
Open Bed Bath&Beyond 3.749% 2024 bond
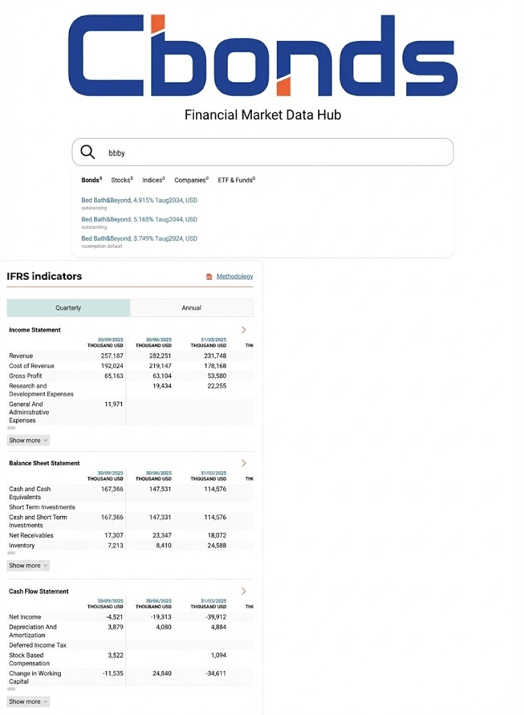(x=139, y=239)
